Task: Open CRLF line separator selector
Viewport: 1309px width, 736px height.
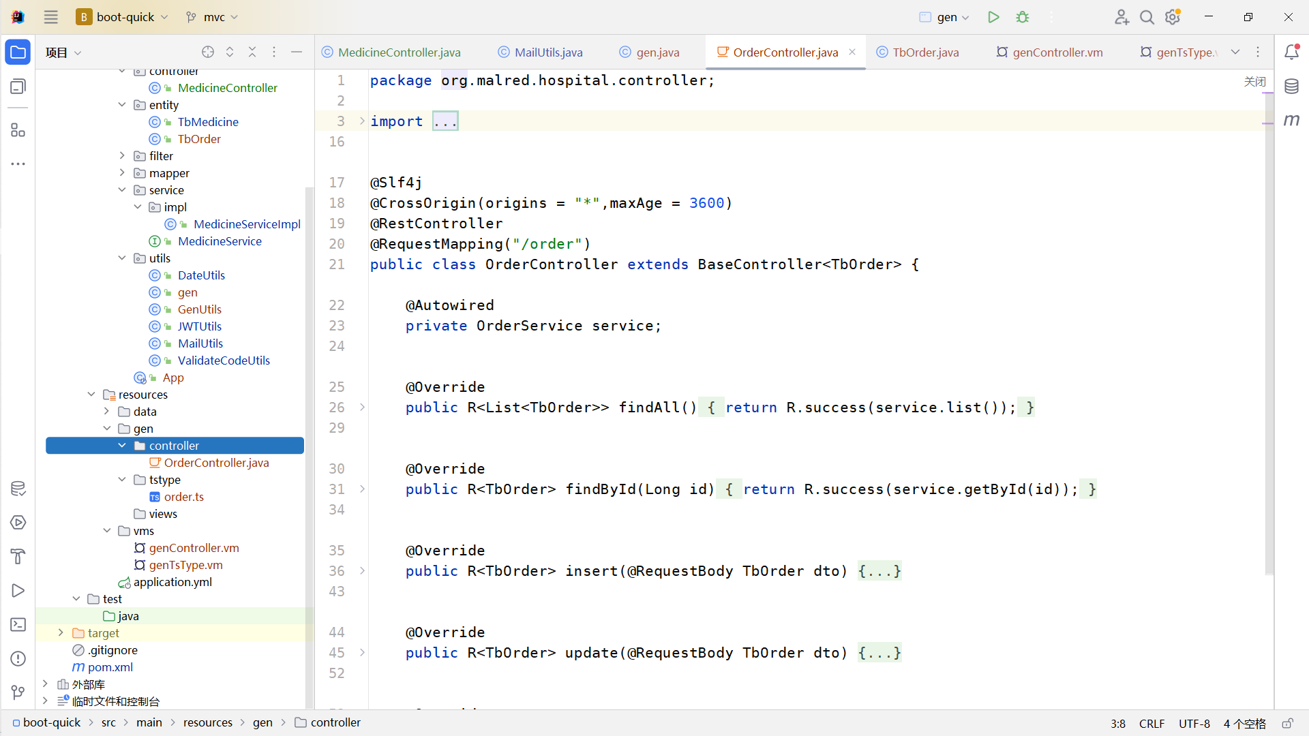Action: 1152,723
